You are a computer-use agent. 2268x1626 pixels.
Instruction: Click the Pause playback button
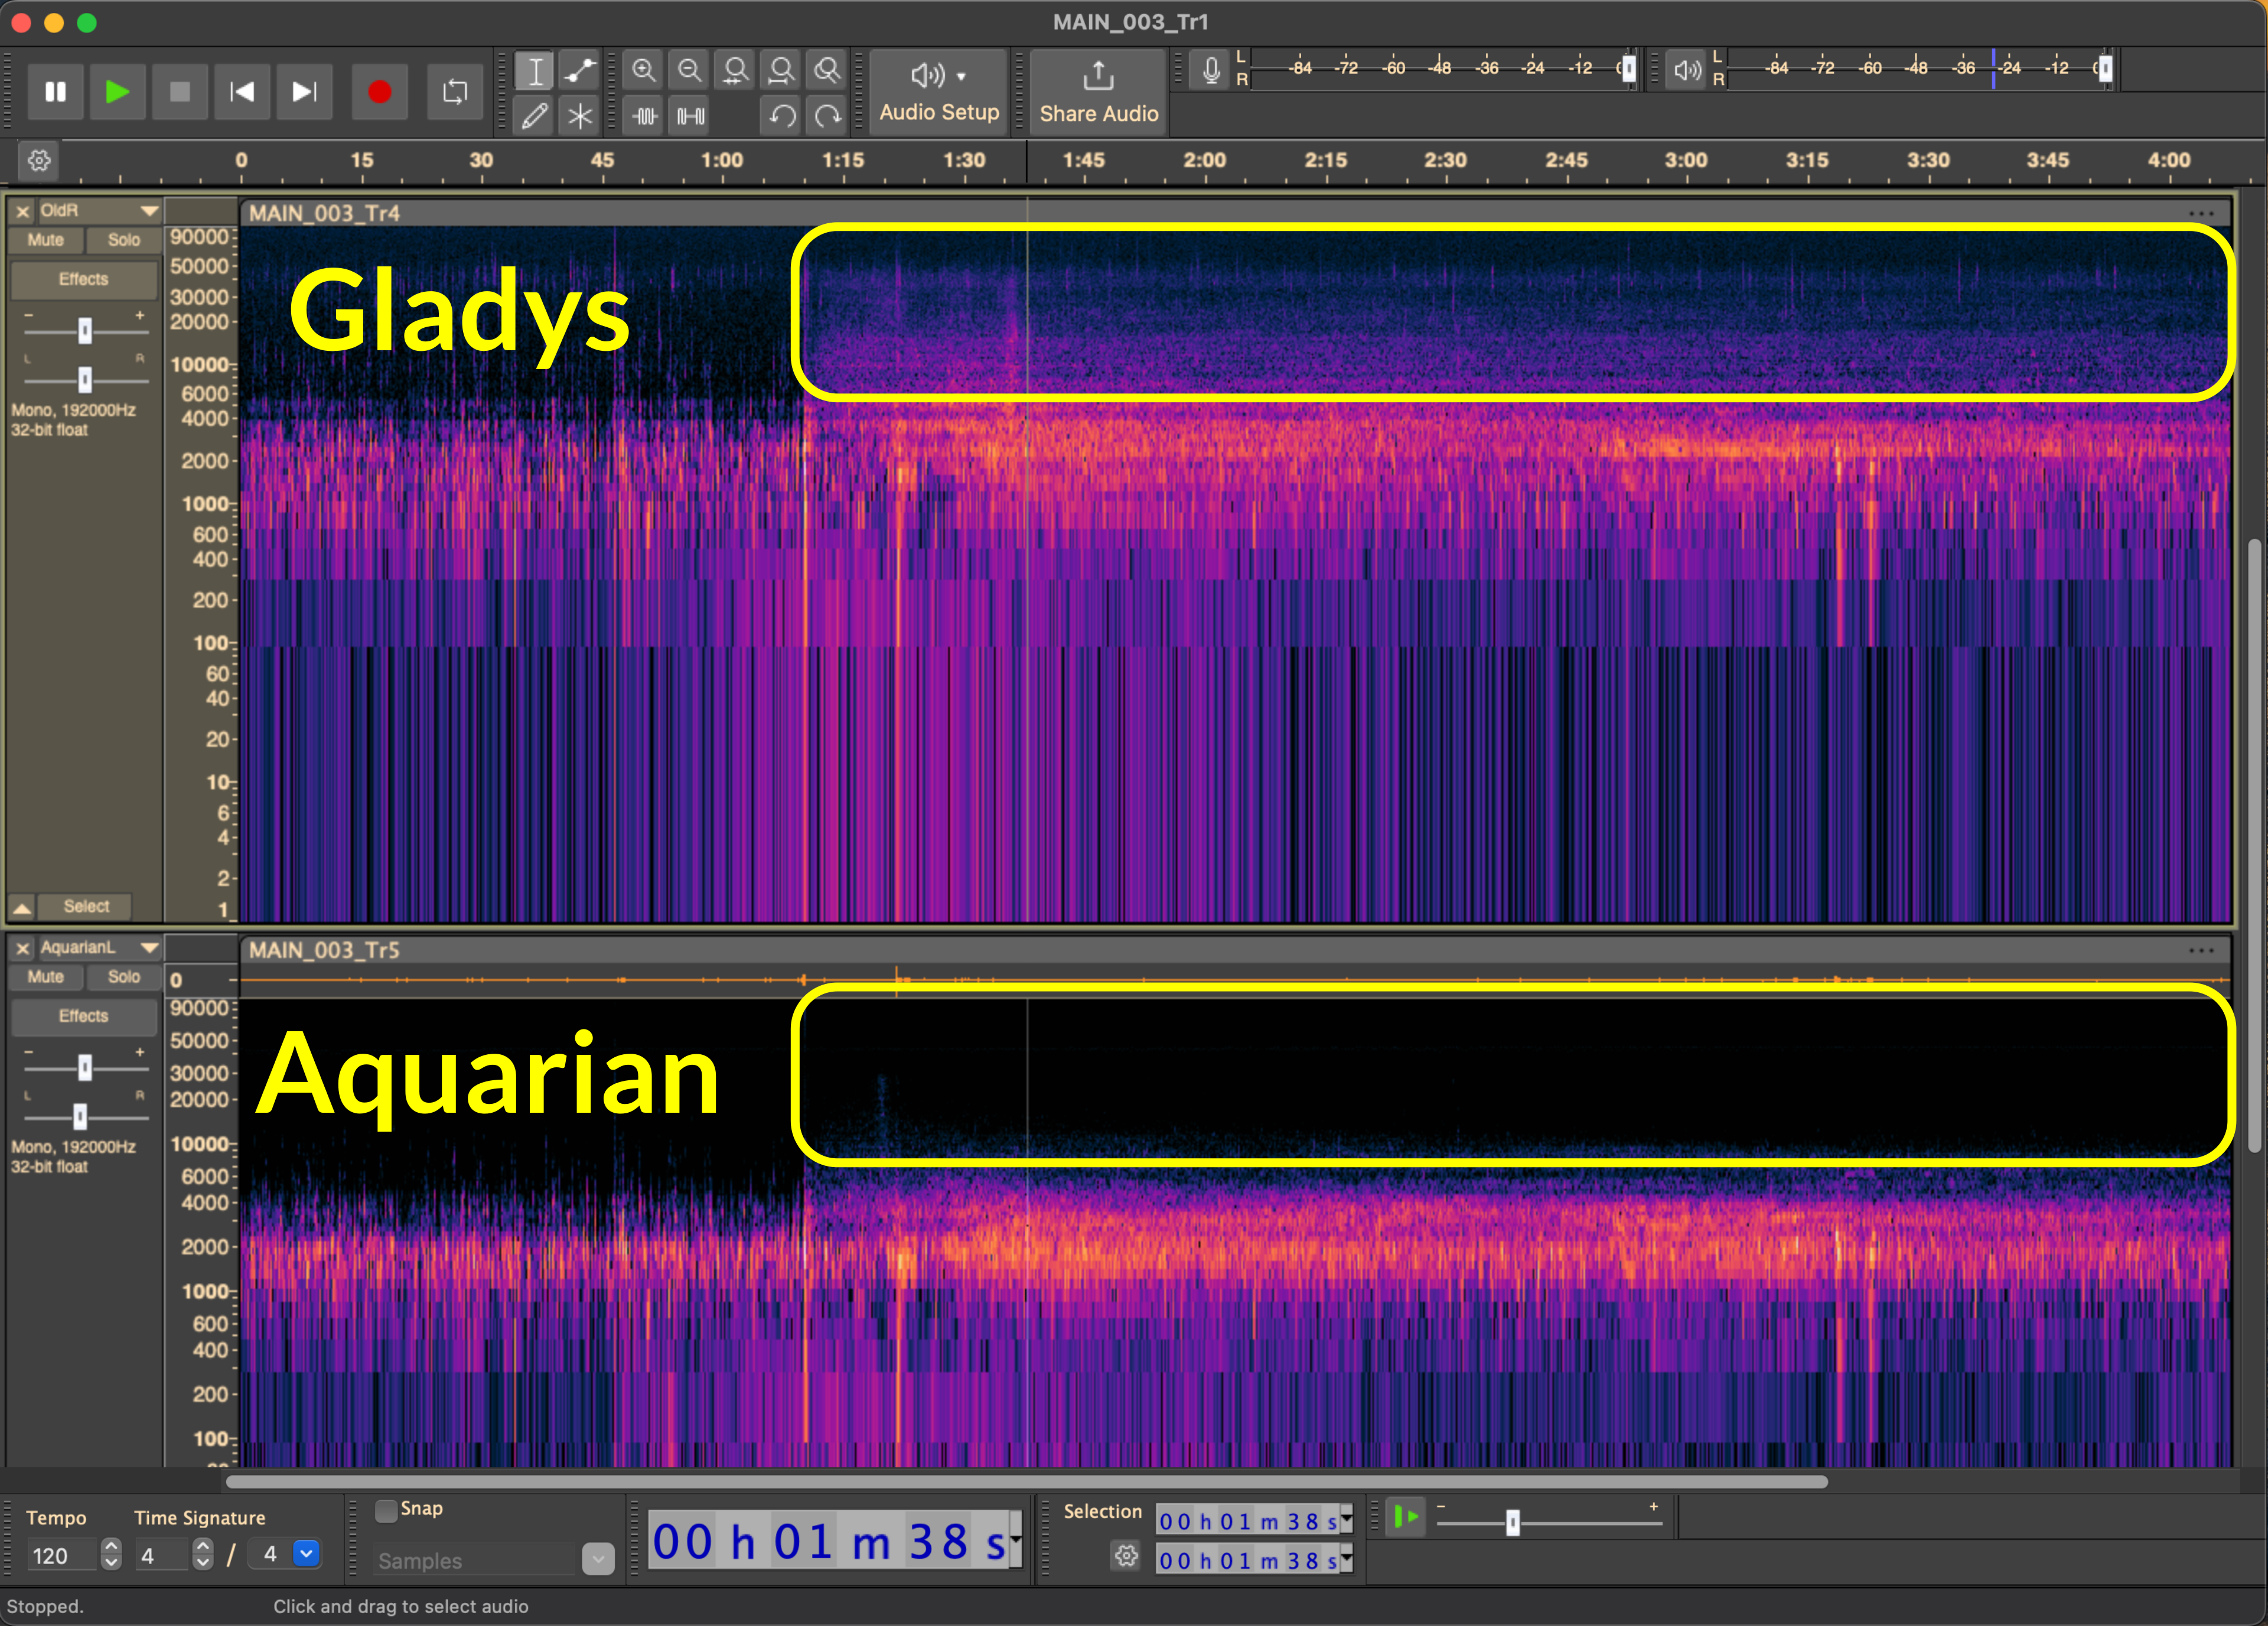click(55, 92)
